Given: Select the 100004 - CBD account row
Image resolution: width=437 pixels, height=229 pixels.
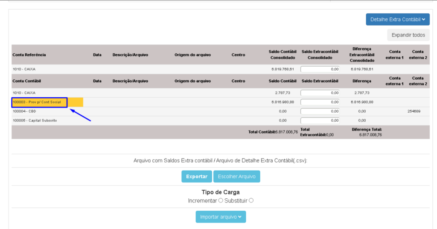Looking at the screenshot, I should [x=25, y=111].
